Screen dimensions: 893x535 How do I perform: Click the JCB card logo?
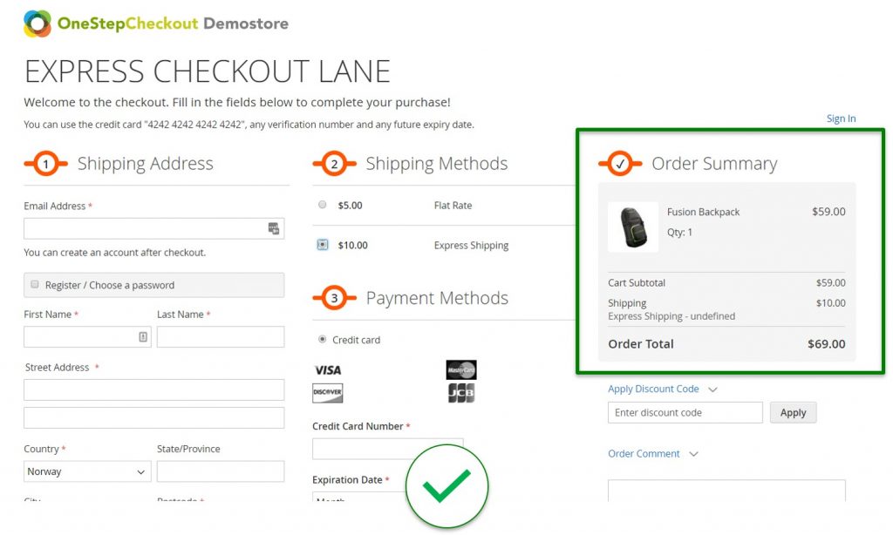tap(461, 393)
